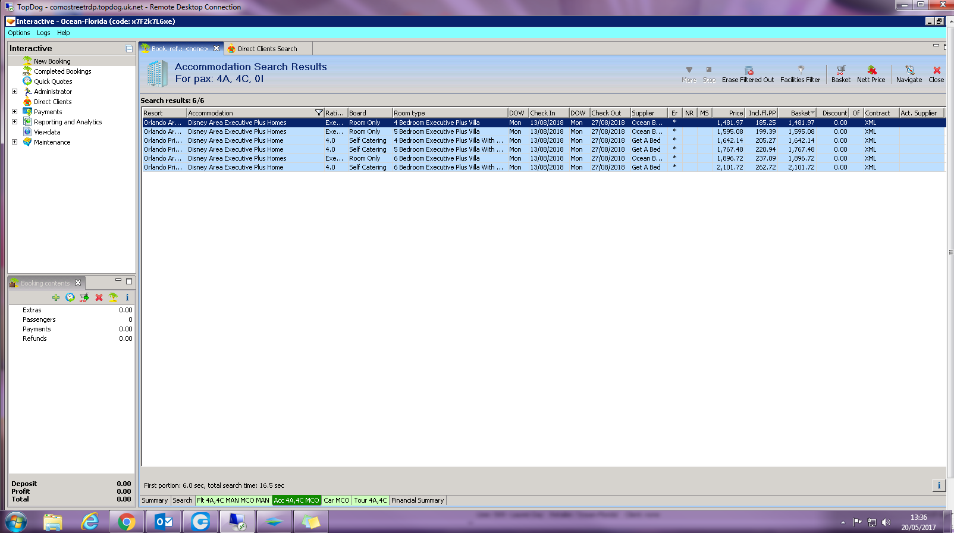954x533 pixels.
Task: Click the red X delete icon in Booking contents
Action: (99, 297)
